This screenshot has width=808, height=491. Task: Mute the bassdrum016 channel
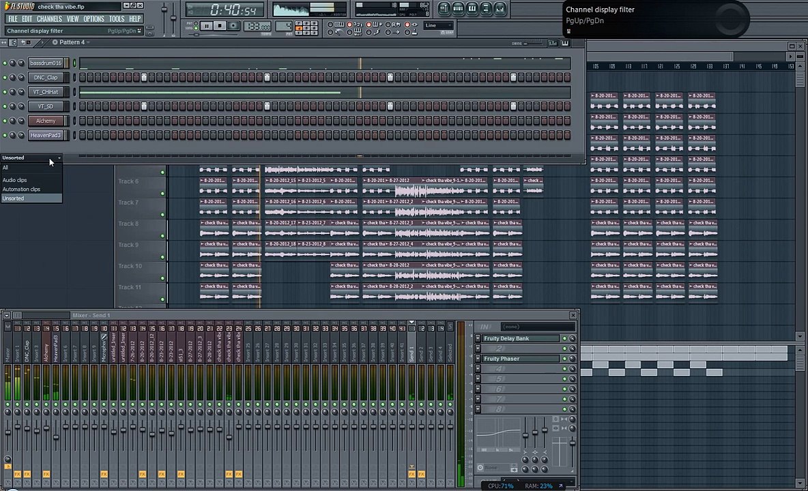pos(5,63)
